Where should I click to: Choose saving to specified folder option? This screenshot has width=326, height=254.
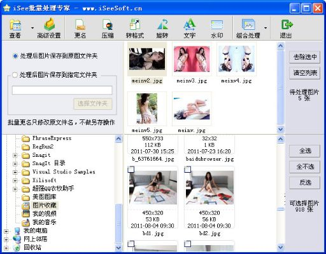coord(15,75)
